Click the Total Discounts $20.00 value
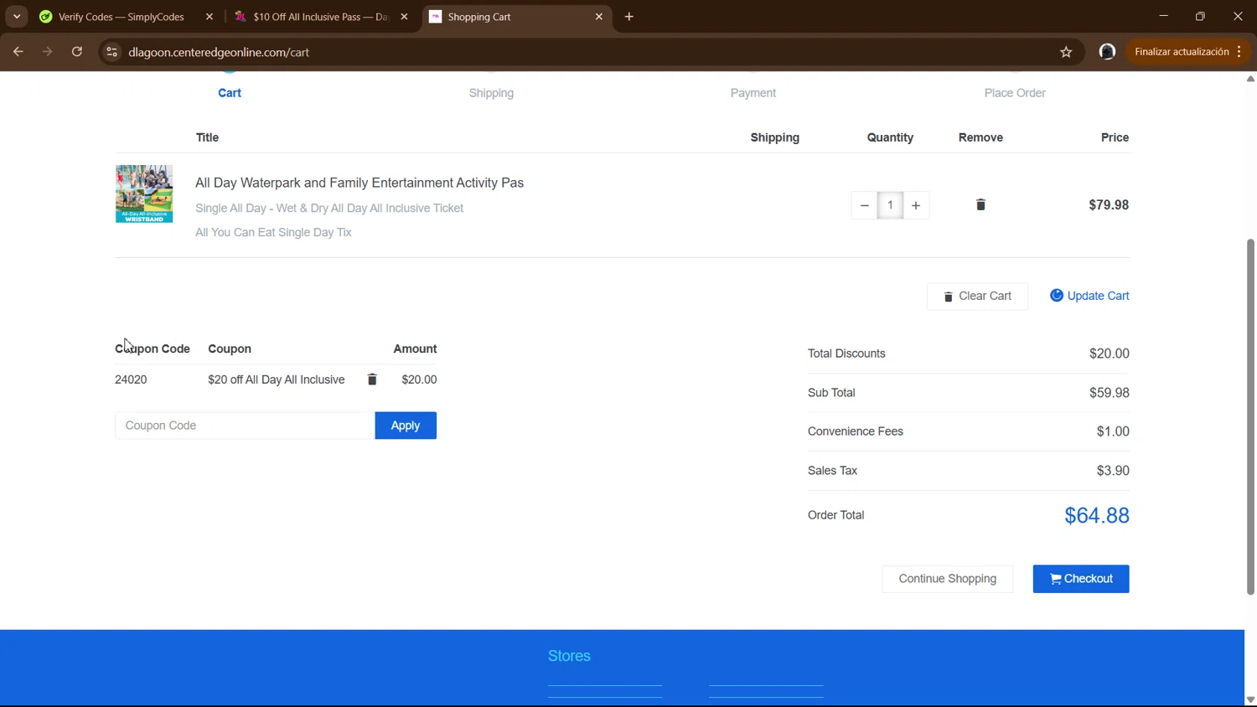Image resolution: width=1257 pixels, height=707 pixels. pos(1110,353)
